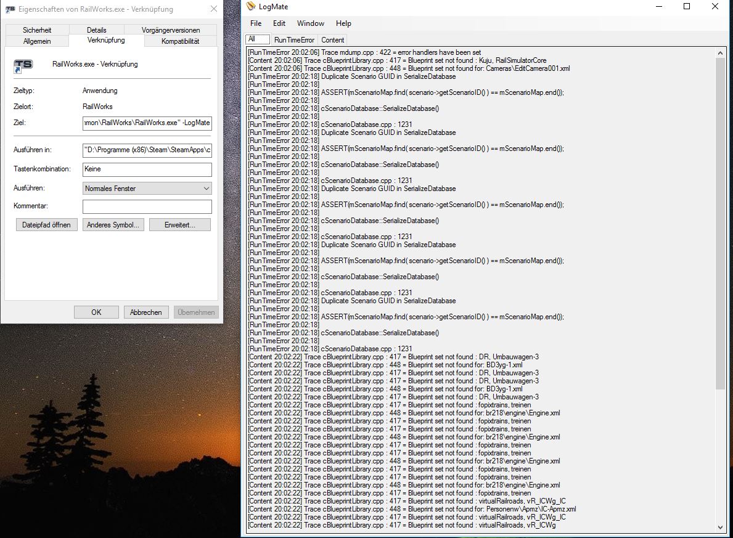Expand the Ausführen Normales Fenster dropdown
Screen dimensions: 733x538
tap(147, 189)
